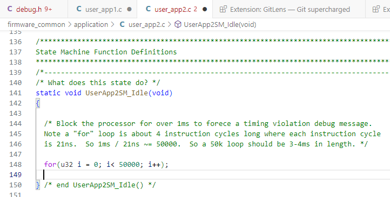Click the UserApp2SM_Idle function name on line 141
This screenshot has width=390, height=197.
[117, 93]
